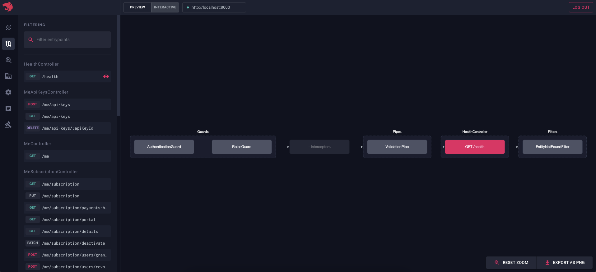The image size is (596, 272).
Task: Select POST /me/subscription/users/revo… entrypoint
Action: 67,267
